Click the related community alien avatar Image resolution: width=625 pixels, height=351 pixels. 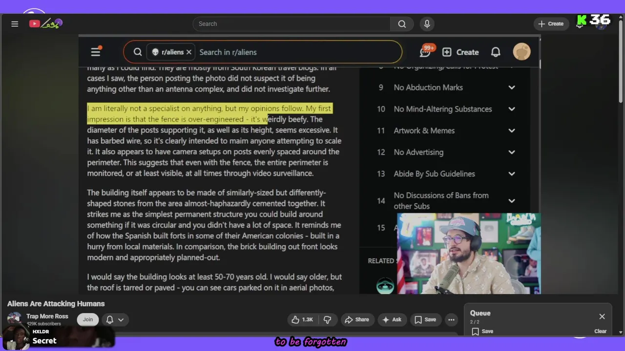pyautogui.click(x=385, y=285)
